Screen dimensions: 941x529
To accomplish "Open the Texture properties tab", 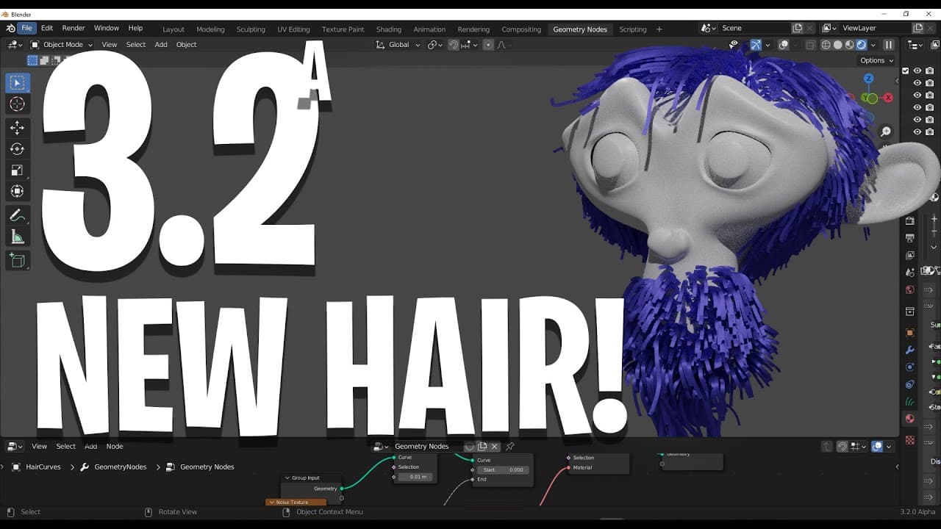I will point(910,440).
